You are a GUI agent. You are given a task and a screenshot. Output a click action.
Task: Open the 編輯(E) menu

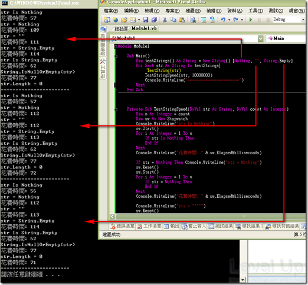132,11
